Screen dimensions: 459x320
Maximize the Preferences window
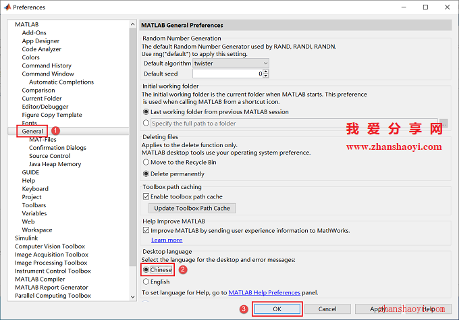(425, 7)
